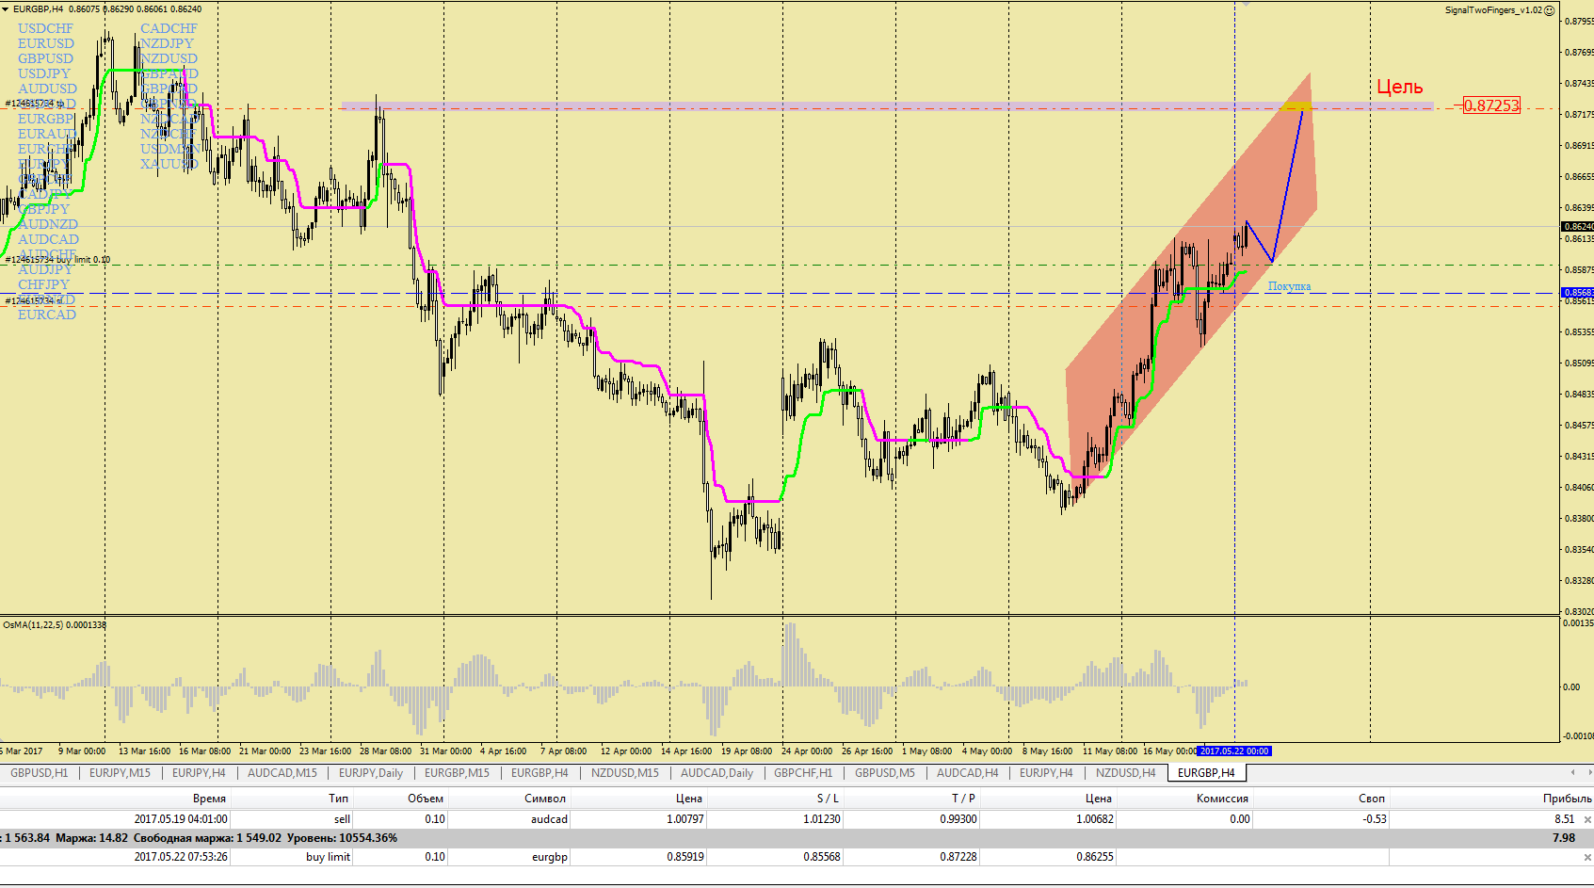Click the 0.87228 take profit value
The image size is (1594, 888).
pyautogui.click(x=958, y=857)
